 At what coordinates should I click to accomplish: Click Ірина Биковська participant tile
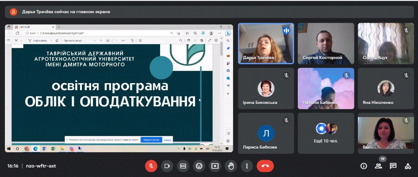point(266,88)
